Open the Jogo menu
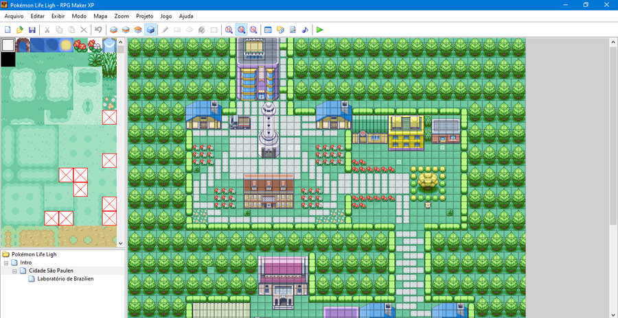 (166, 16)
